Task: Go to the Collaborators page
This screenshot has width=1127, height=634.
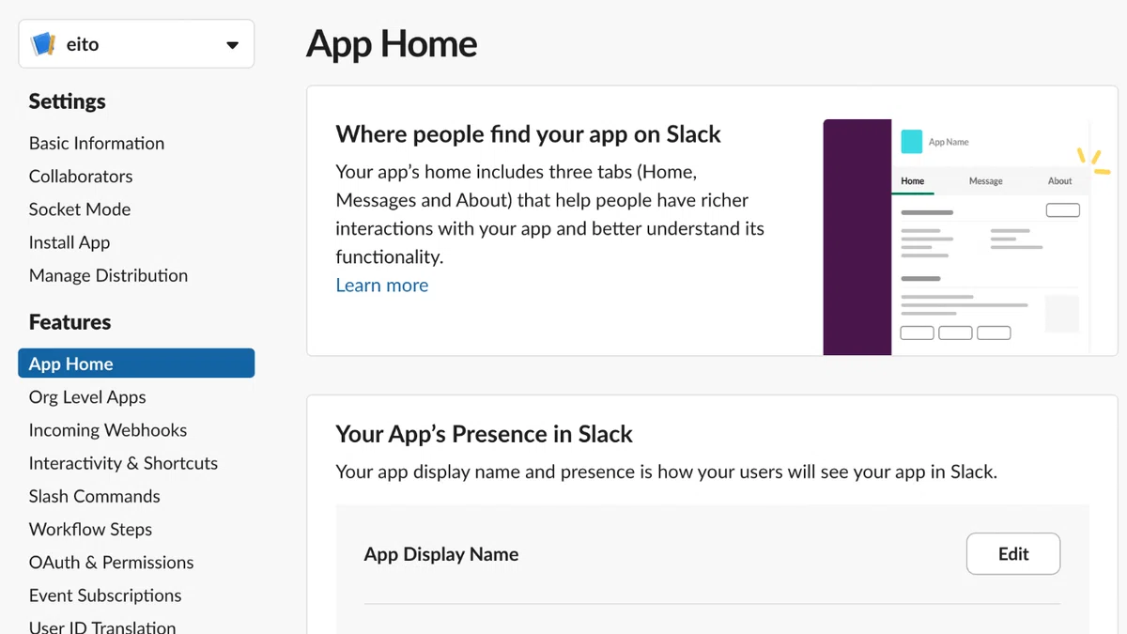Action: (x=81, y=176)
